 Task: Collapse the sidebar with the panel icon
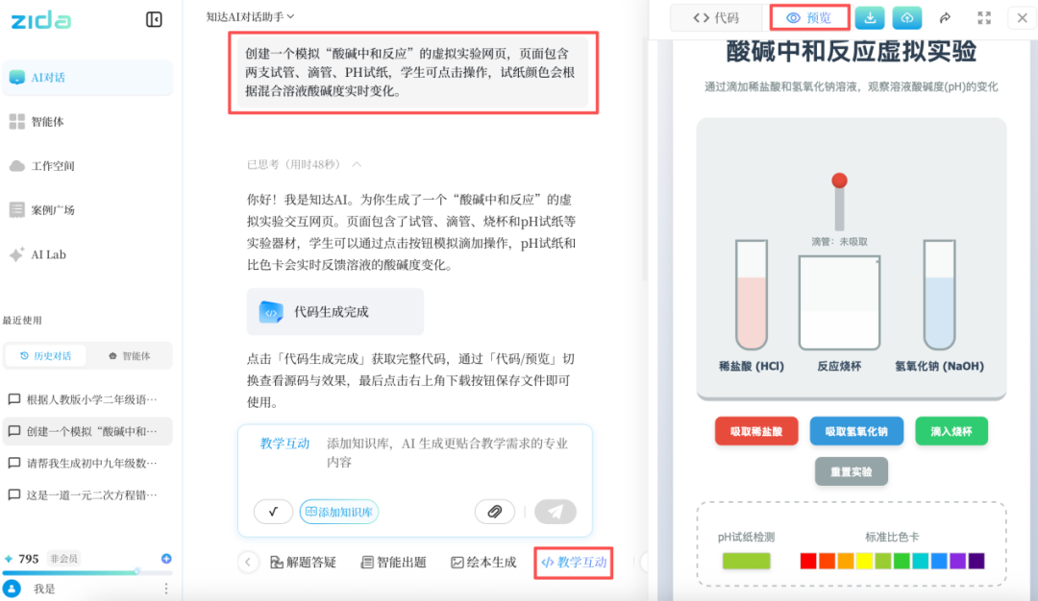154,19
